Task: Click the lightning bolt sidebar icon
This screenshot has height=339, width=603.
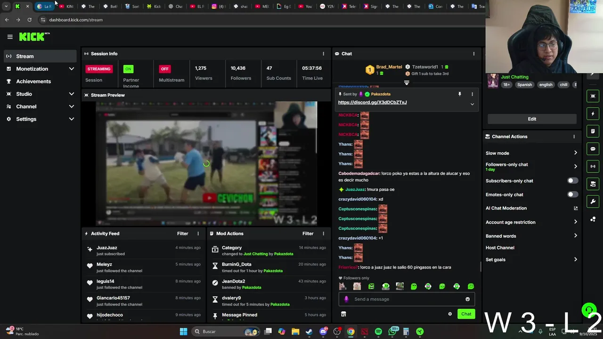Action: click(593, 114)
